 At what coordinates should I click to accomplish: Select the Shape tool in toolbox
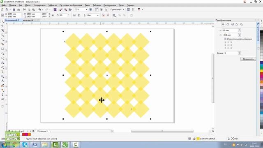coord(2,26)
